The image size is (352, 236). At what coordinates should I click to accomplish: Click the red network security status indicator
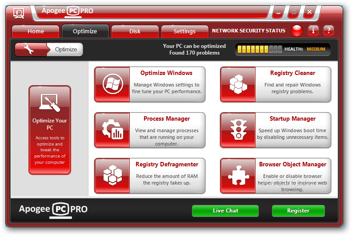(x=297, y=30)
